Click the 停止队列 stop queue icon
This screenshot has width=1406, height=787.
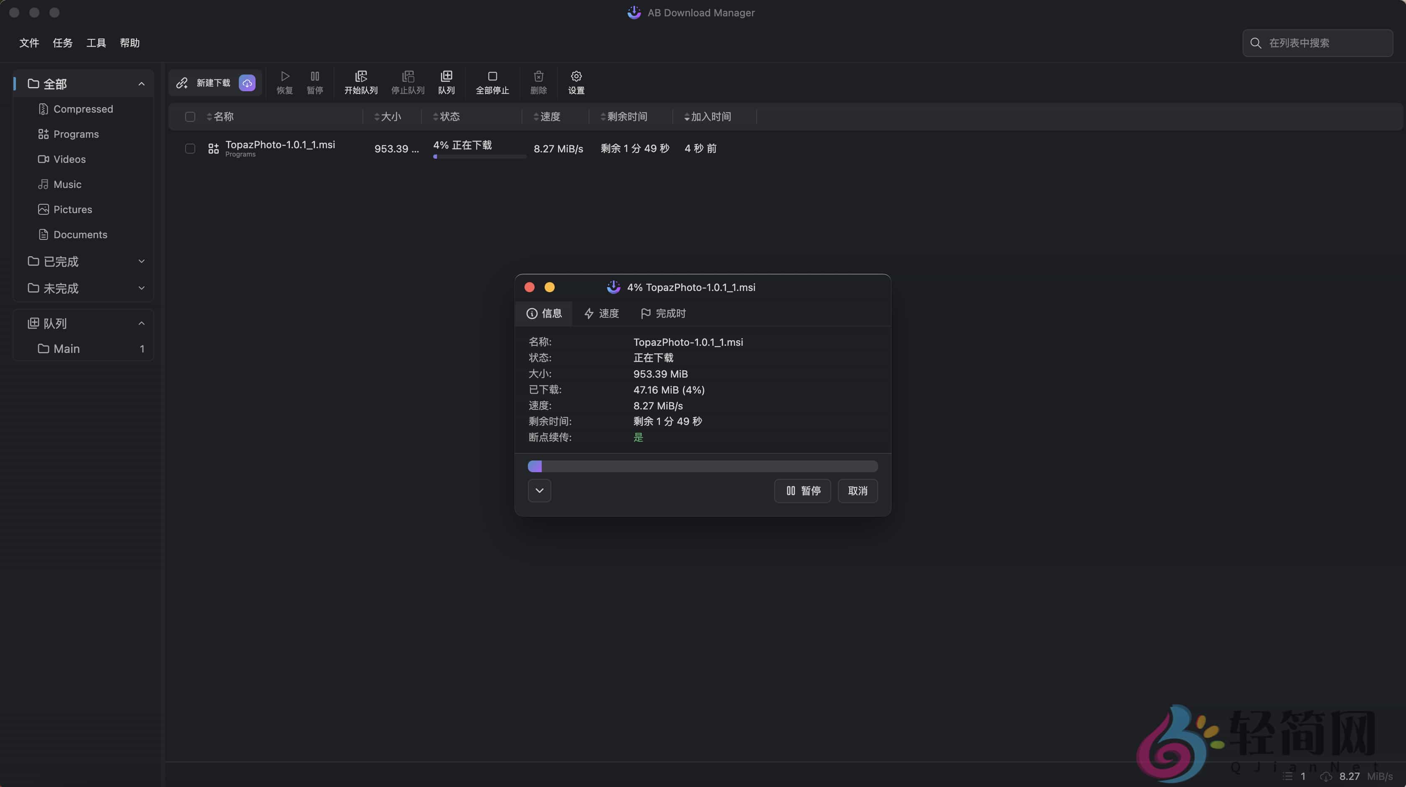tap(407, 82)
